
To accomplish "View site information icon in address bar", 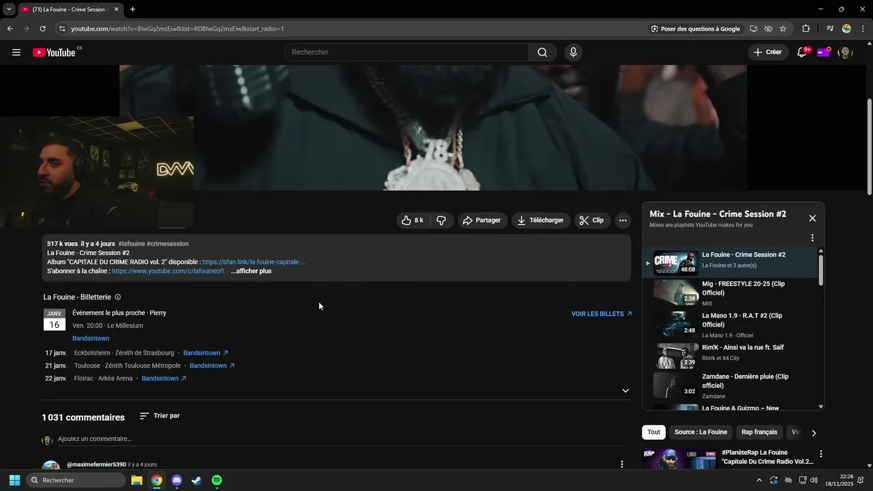I will click(61, 29).
